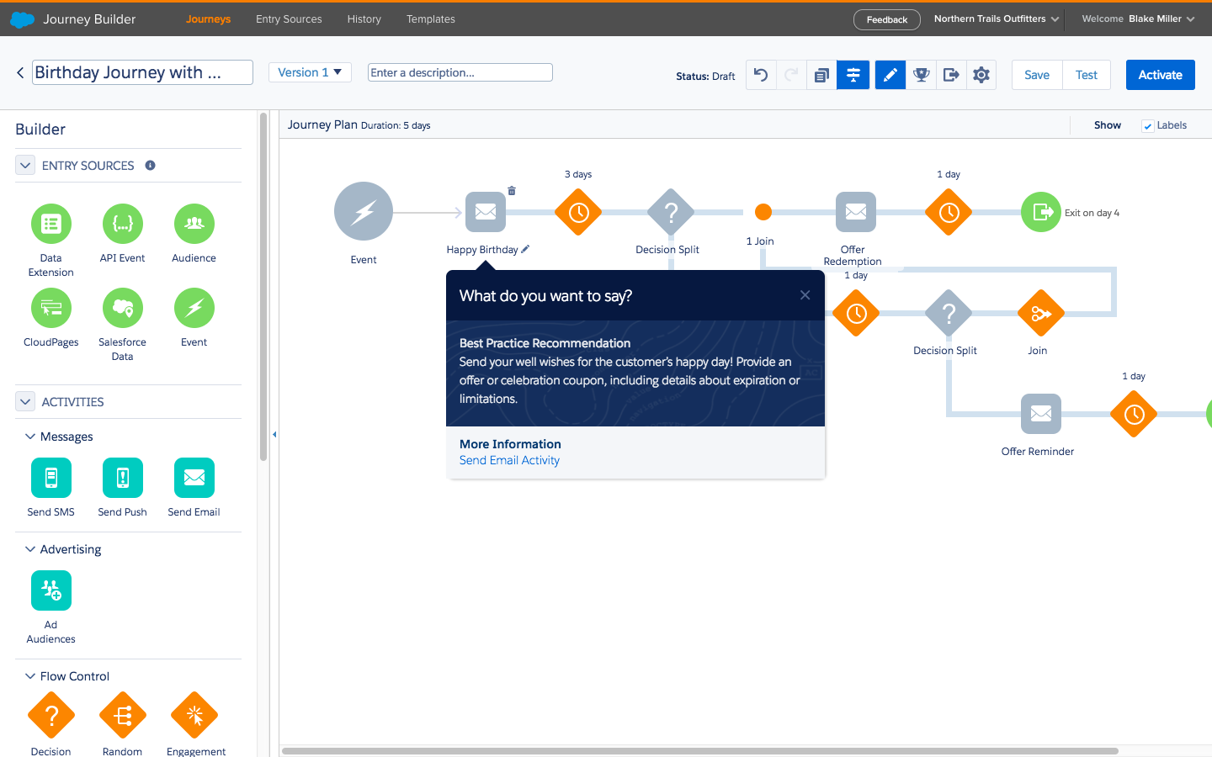
Task: Select the Send Email activity icon
Action: point(194,478)
